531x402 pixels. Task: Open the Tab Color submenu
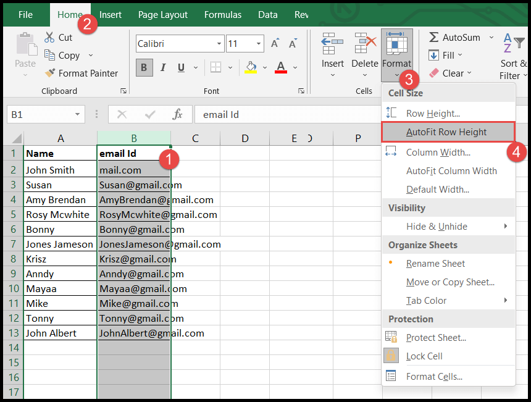coord(448,300)
